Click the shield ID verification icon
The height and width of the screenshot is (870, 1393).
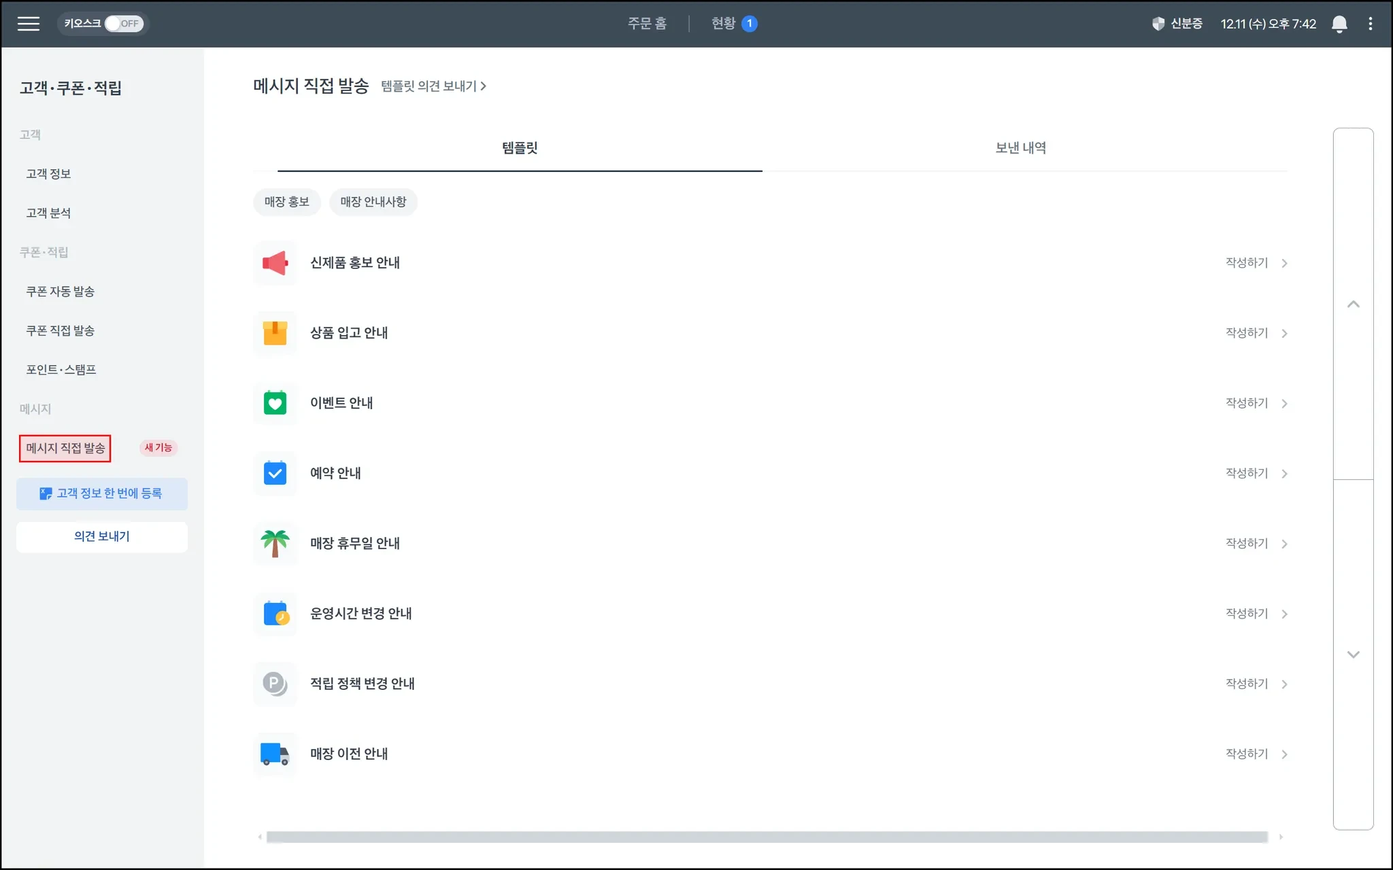[1158, 24]
